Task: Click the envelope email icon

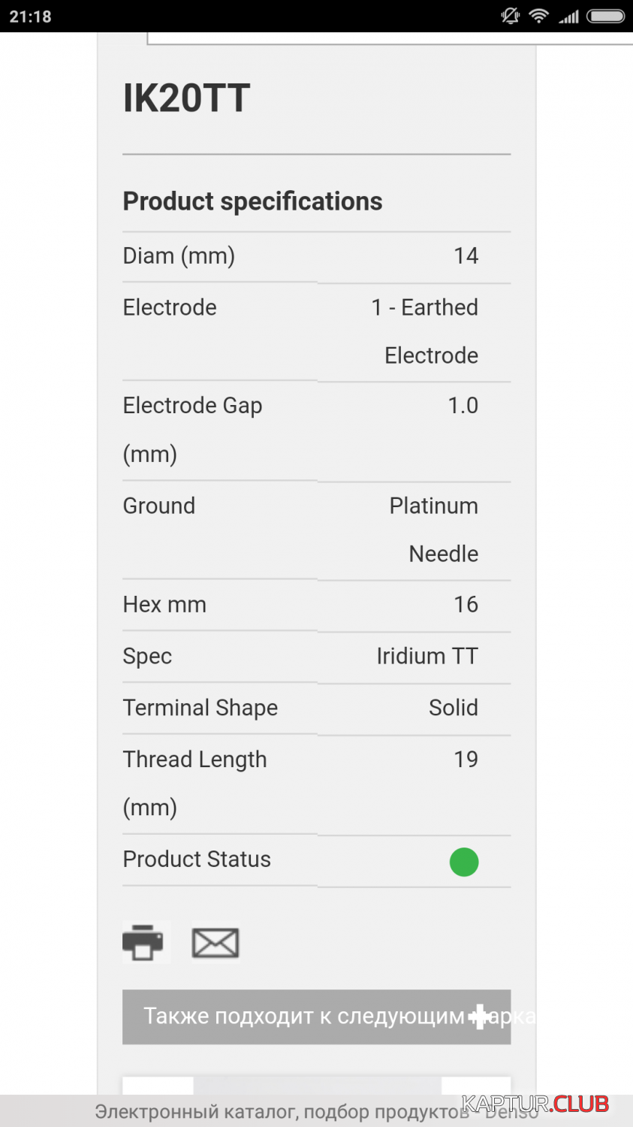Action: 216,943
